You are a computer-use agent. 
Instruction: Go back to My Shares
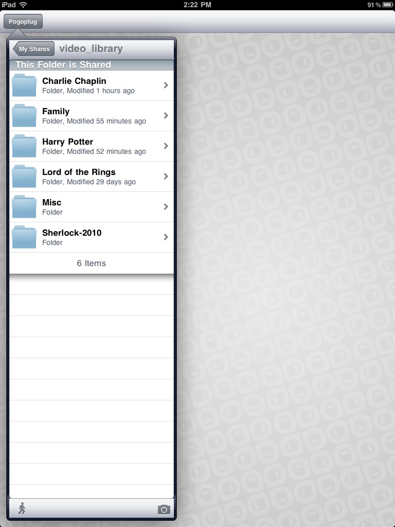point(33,49)
